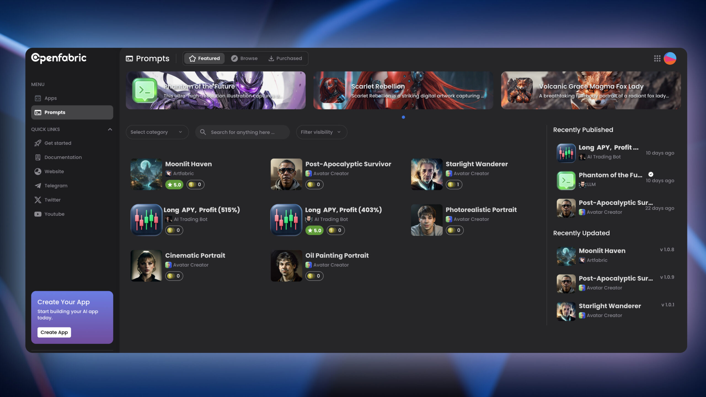
Task: Click the Create App button
Action: click(x=54, y=332)
